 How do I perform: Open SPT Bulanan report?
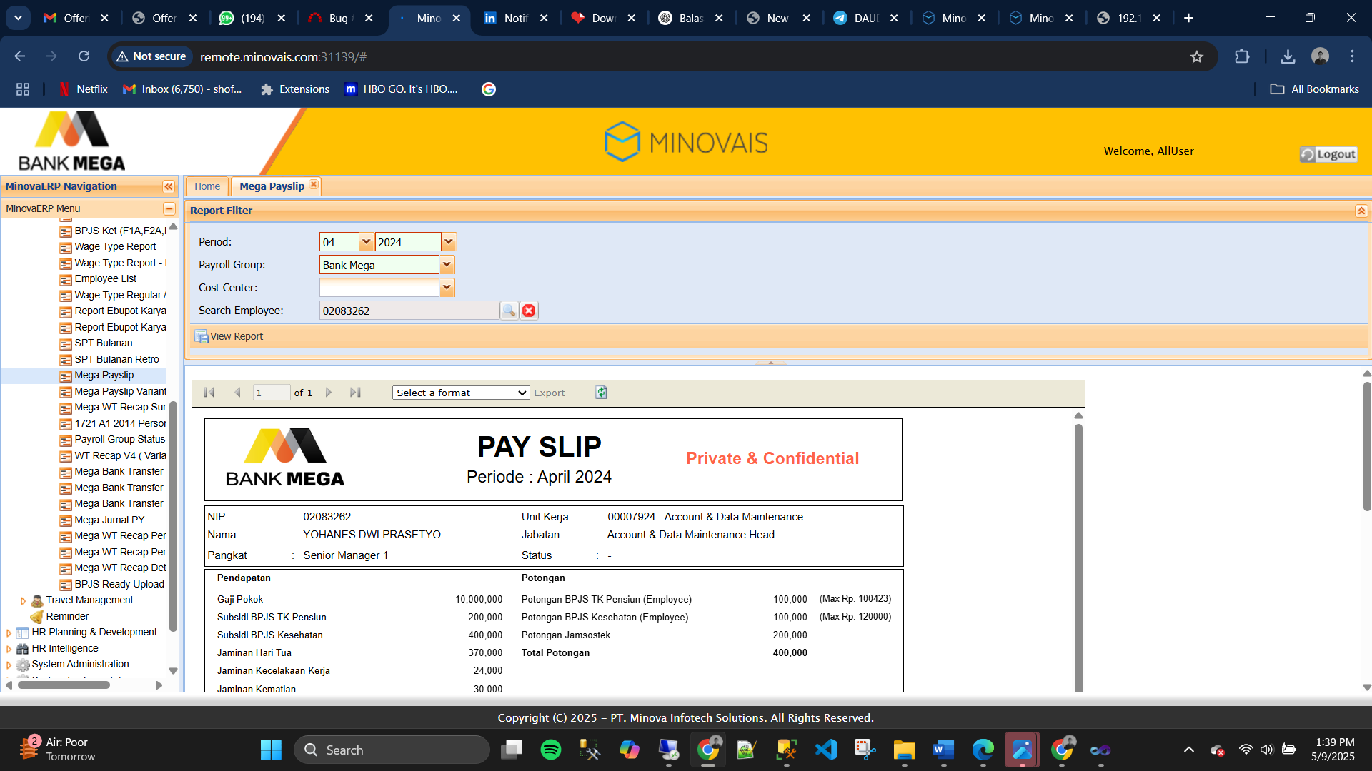pyautogui.click(x=103, y=343)
